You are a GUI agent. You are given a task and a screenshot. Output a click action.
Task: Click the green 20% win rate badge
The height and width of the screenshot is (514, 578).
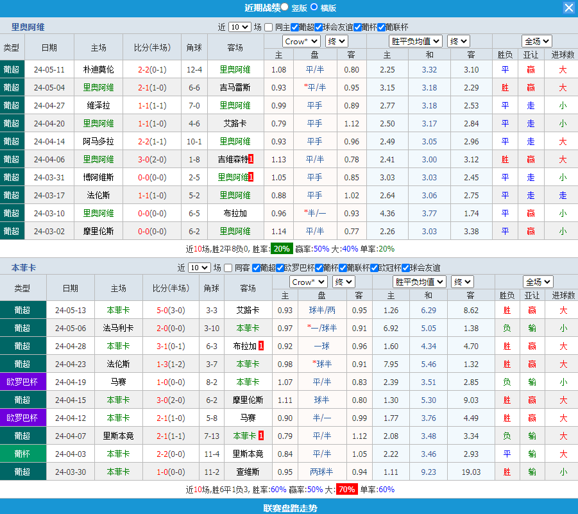click(281, 248)
